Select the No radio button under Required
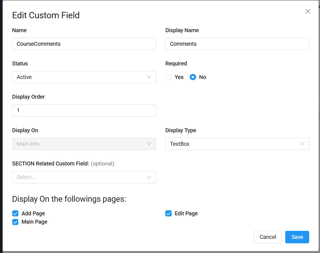The image size is (320, 253). click(193, 77)
